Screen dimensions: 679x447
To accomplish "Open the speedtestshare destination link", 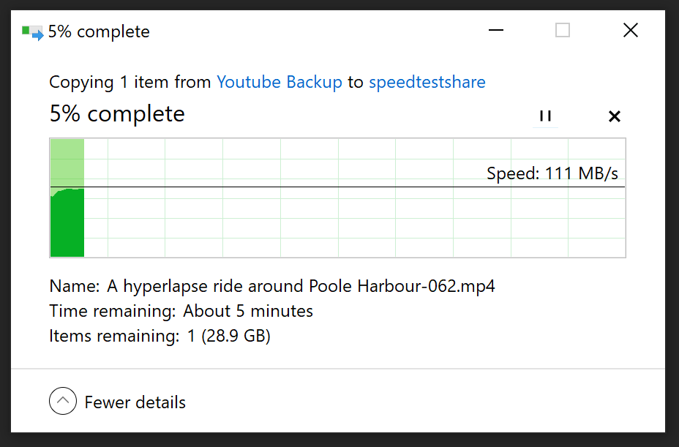I will point(427,82).
